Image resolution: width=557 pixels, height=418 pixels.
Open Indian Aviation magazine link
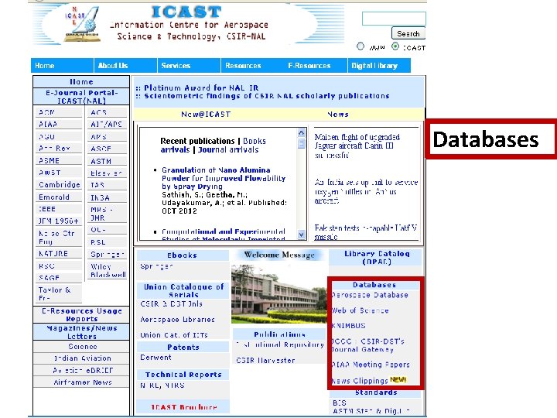click(83, 358)
